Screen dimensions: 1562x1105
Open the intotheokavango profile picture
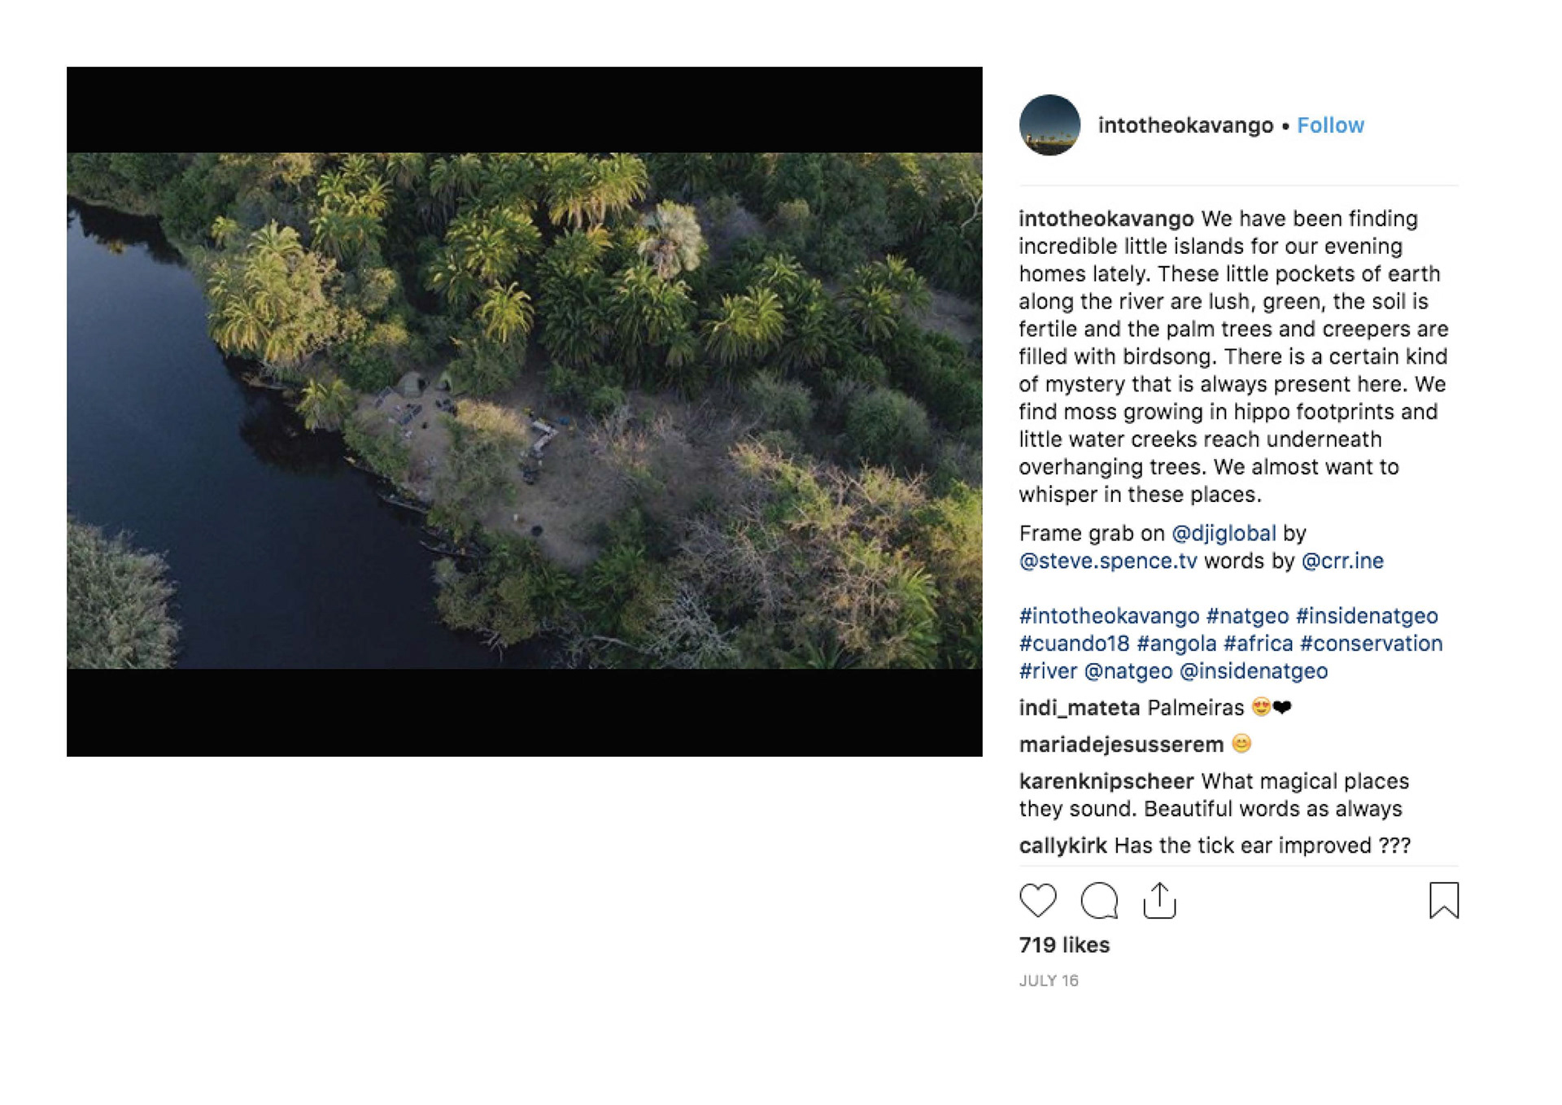tap(1049, 125)
